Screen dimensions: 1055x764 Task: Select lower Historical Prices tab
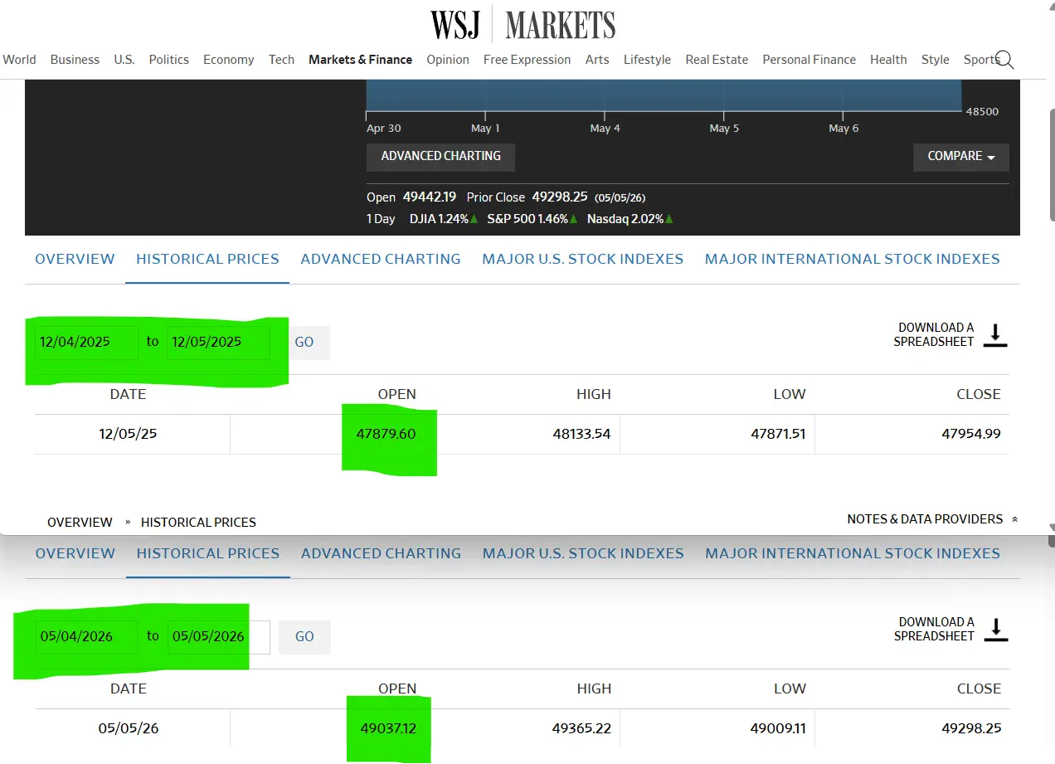pos(208,553)
